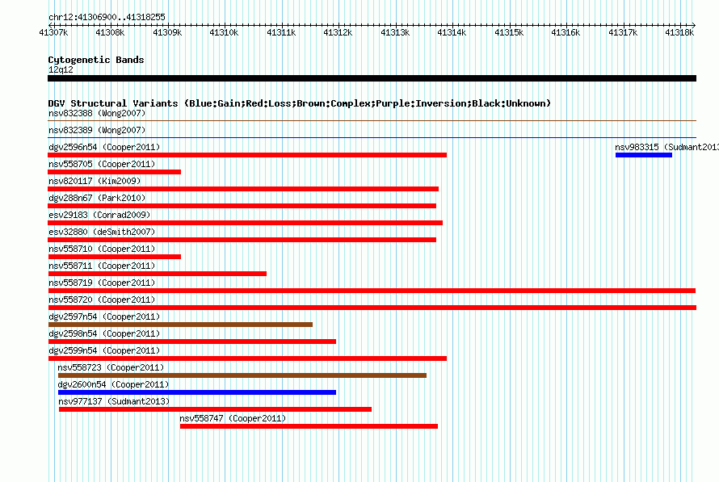Select the red bar under nsv558720

(372, 308)
